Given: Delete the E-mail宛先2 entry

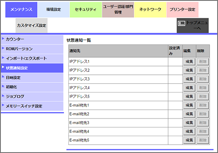Looking at the screenshot, I should pyautogui.click(x=203, y=114).
